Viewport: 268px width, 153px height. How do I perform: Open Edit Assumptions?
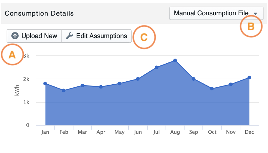97,36
